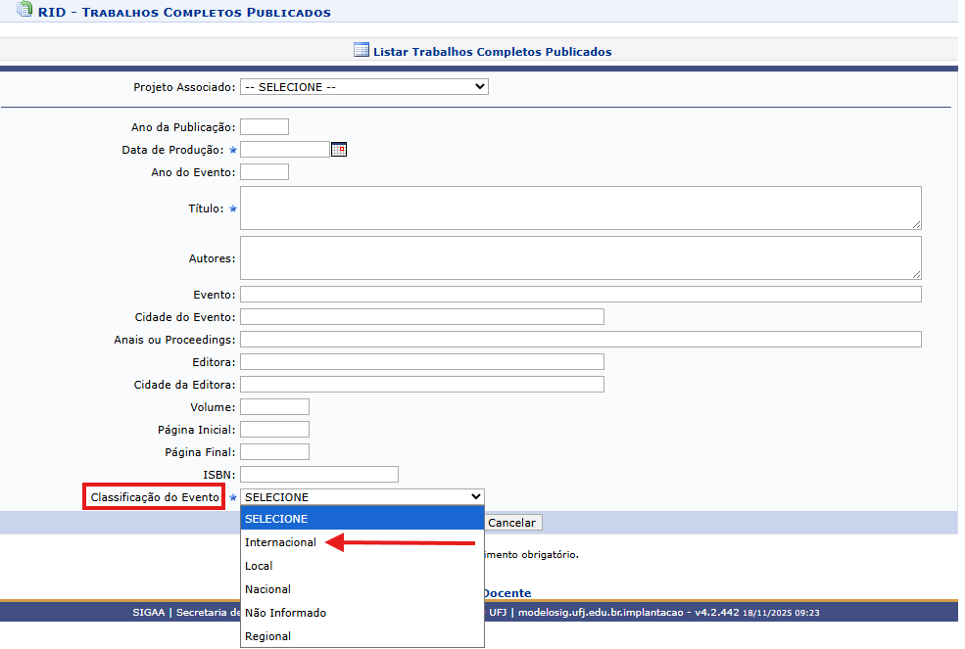965x649 pixels.
Task: Click the Cancelar button
Action: point(511,523)
